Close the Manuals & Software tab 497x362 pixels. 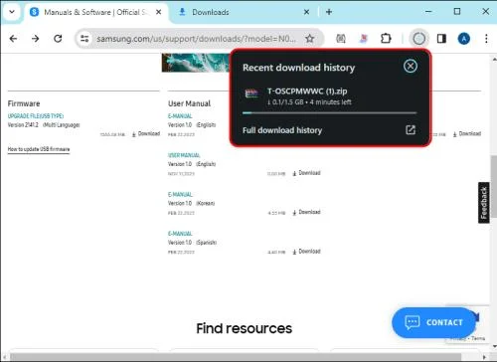(158, 12)
